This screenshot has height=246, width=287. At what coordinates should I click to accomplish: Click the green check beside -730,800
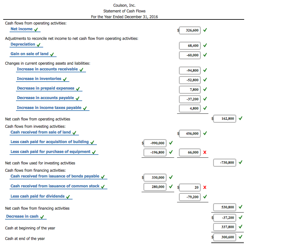(241, 162)
